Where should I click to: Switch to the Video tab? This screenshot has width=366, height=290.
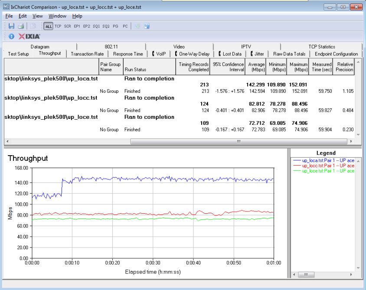(x=179, y=47)
